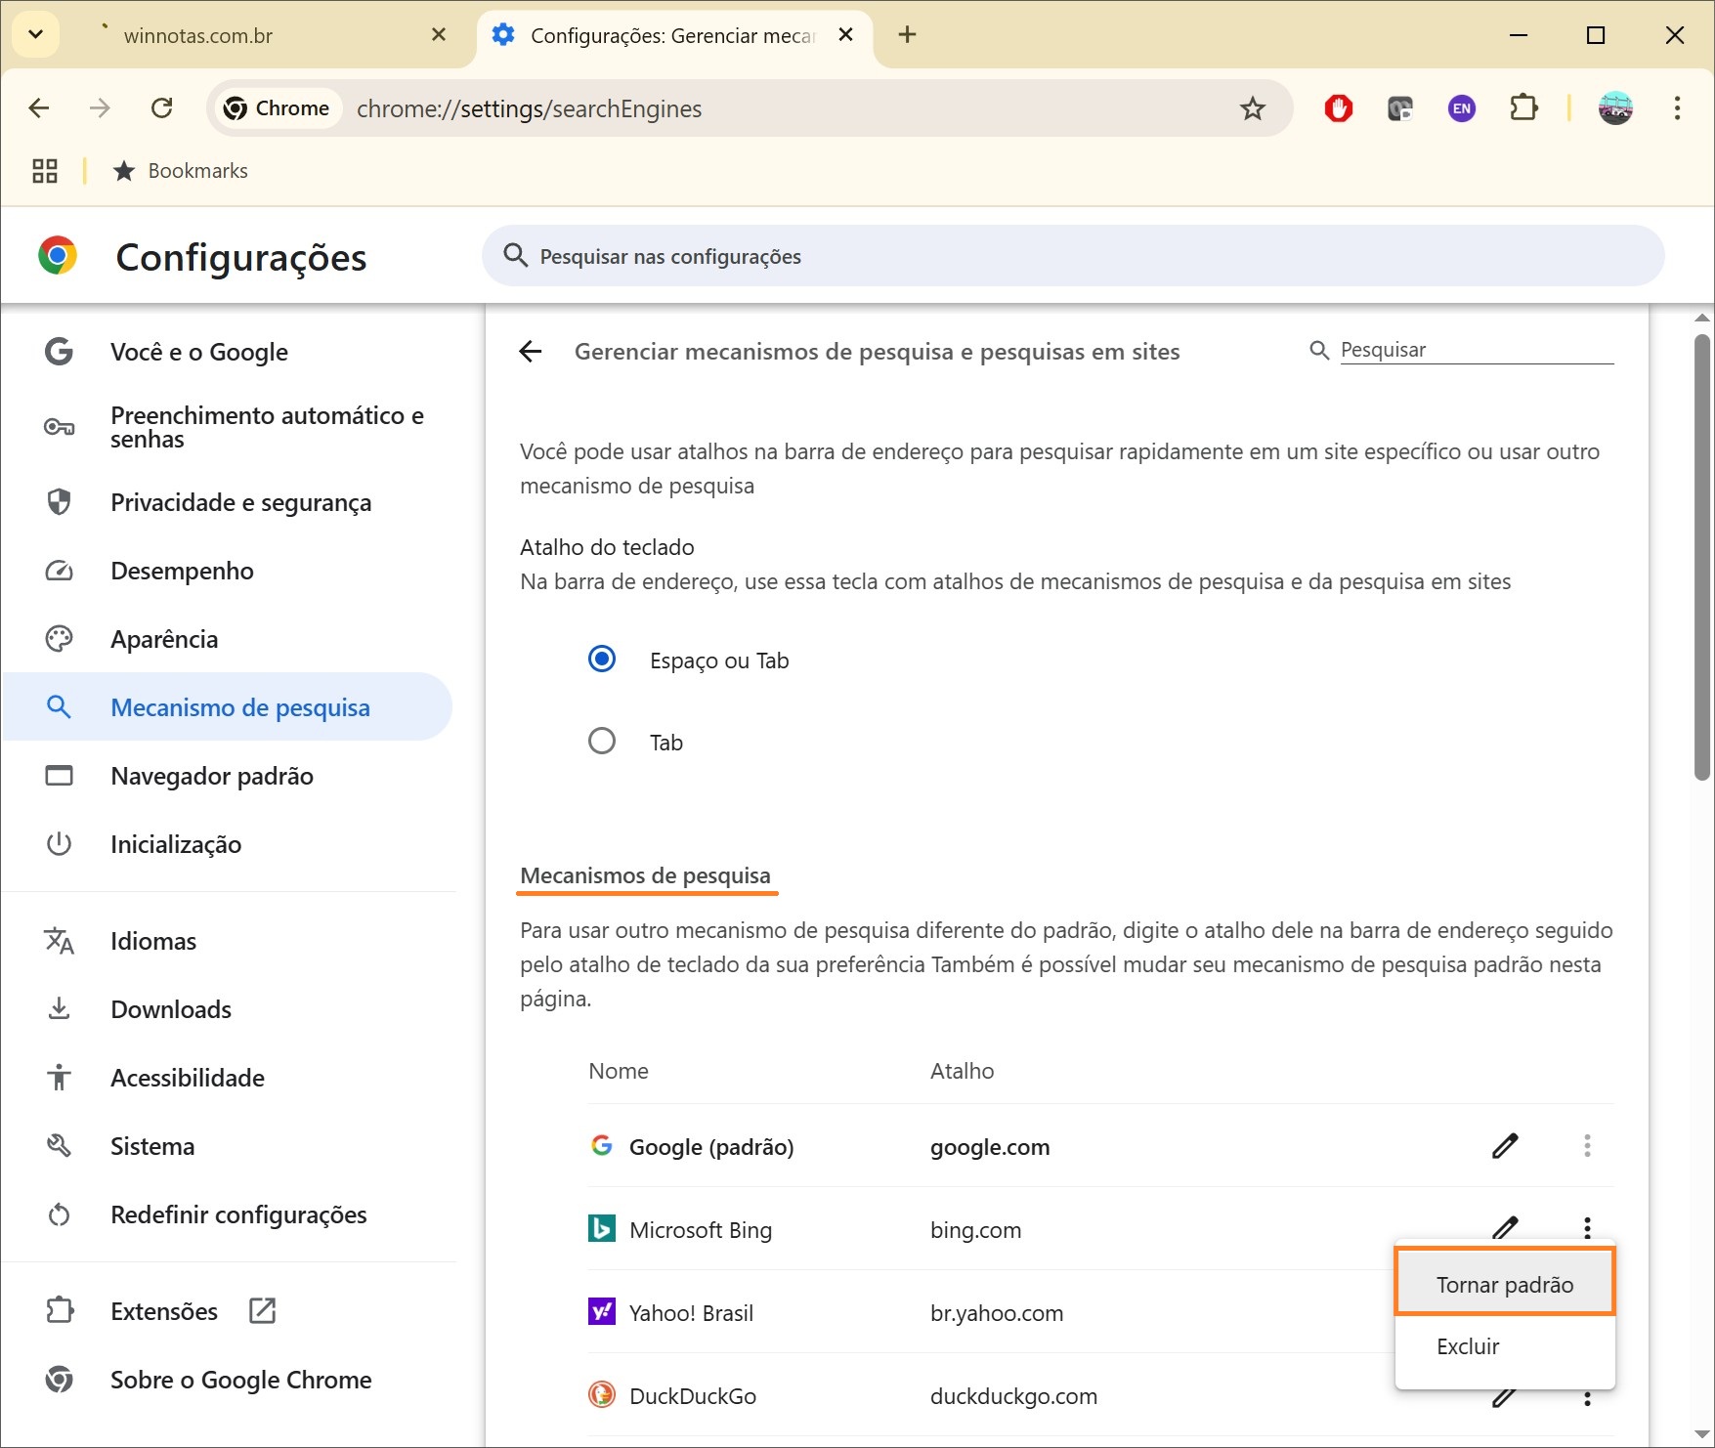
Task: Select the Tab radio option
Action: tap(602, 742)
